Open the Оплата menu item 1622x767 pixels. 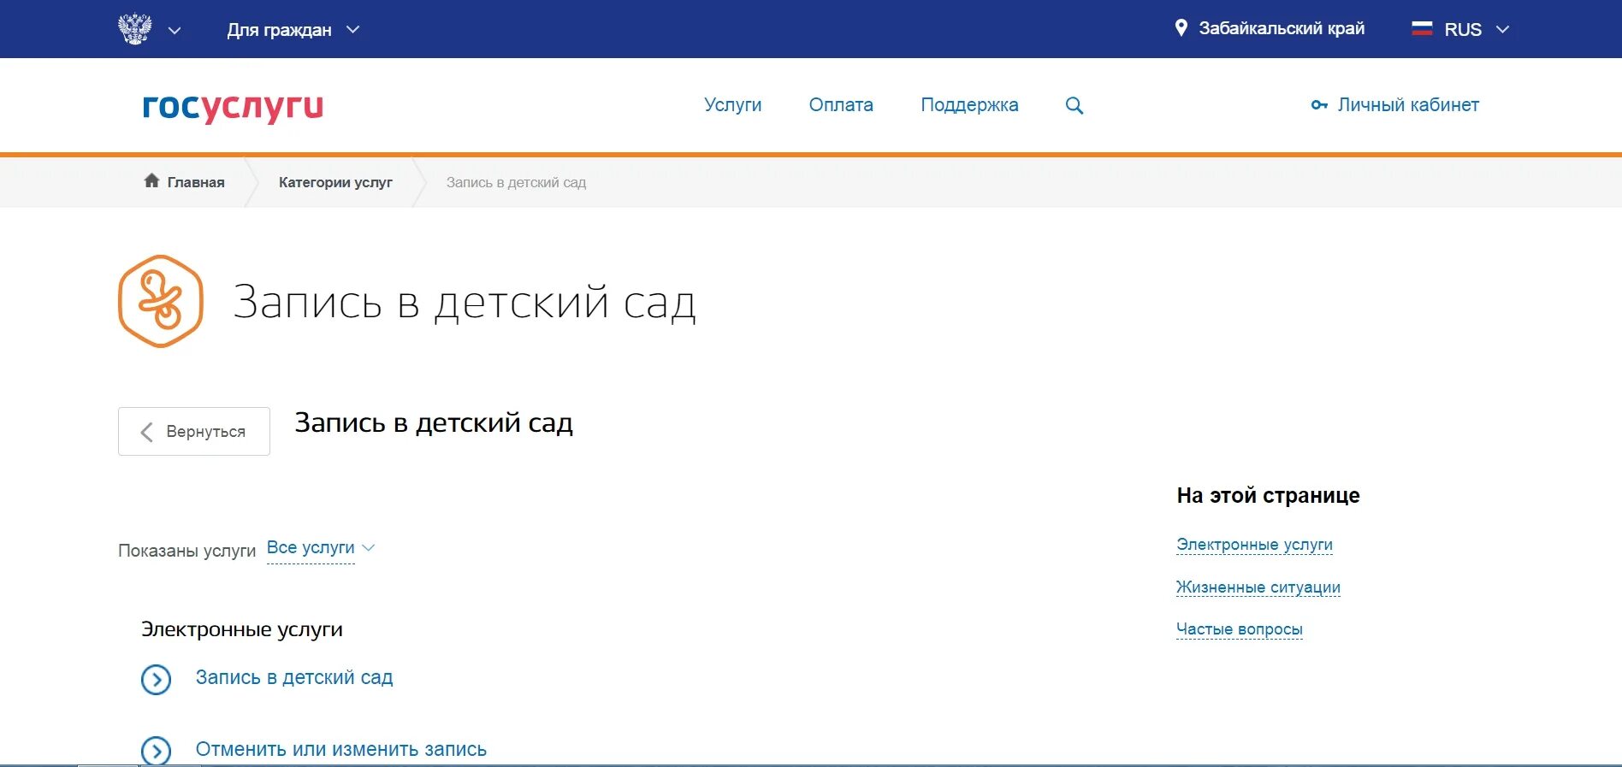(841, 105)
